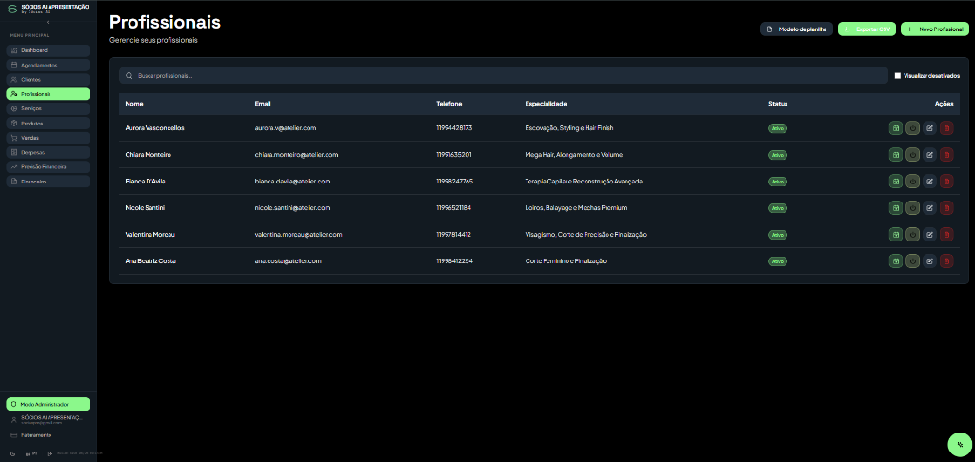Click phone number 11991635201
Screen dimensions: 975x462
pyautogui.click(x=454, y=155)
